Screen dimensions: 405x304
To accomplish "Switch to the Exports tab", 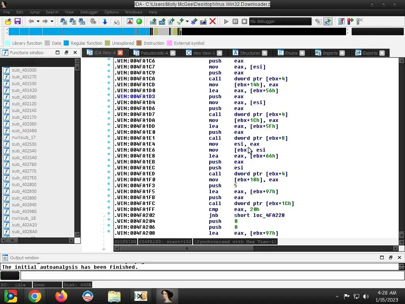I will 370,53.
